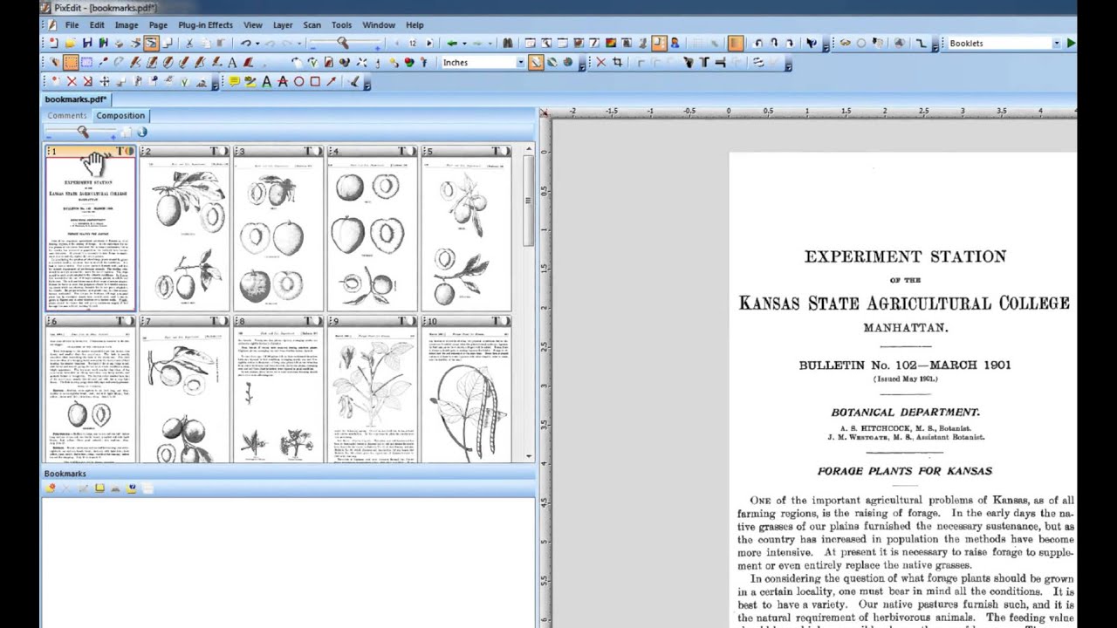
Task: Click the red X delete page icon
Action: tap(72, 81)
